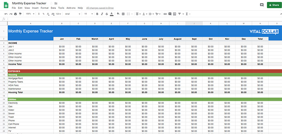Click the Insert comment icon
The width and height of the screenshot is (282, 134).
pyautogui.click(x=170, y=14)
